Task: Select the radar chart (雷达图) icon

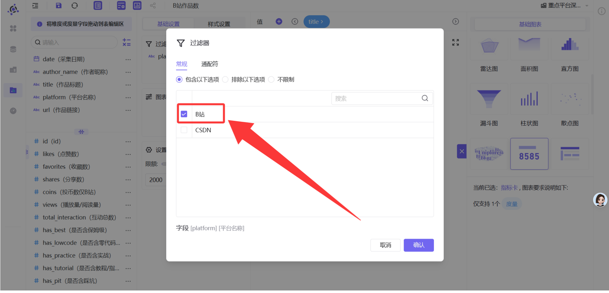Action: pos(489,46)
